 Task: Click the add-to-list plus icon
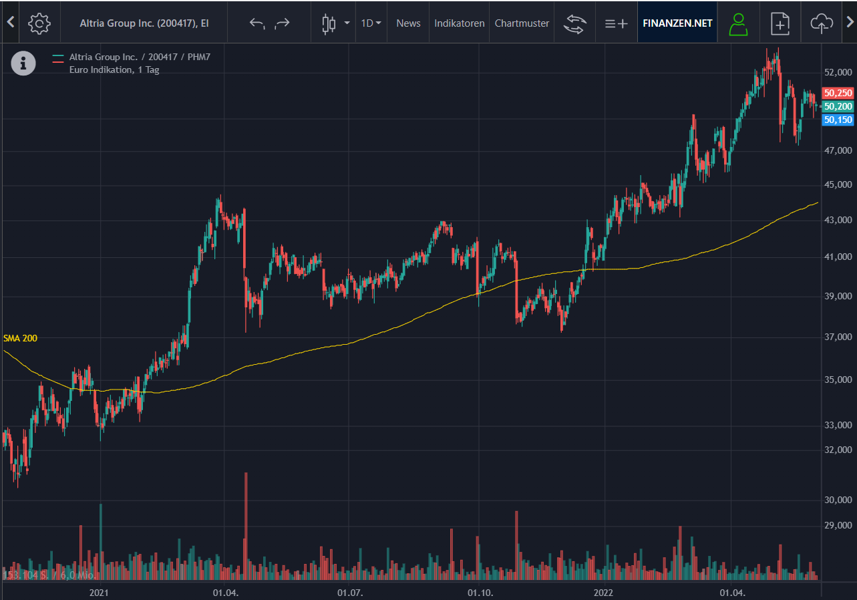616,23
